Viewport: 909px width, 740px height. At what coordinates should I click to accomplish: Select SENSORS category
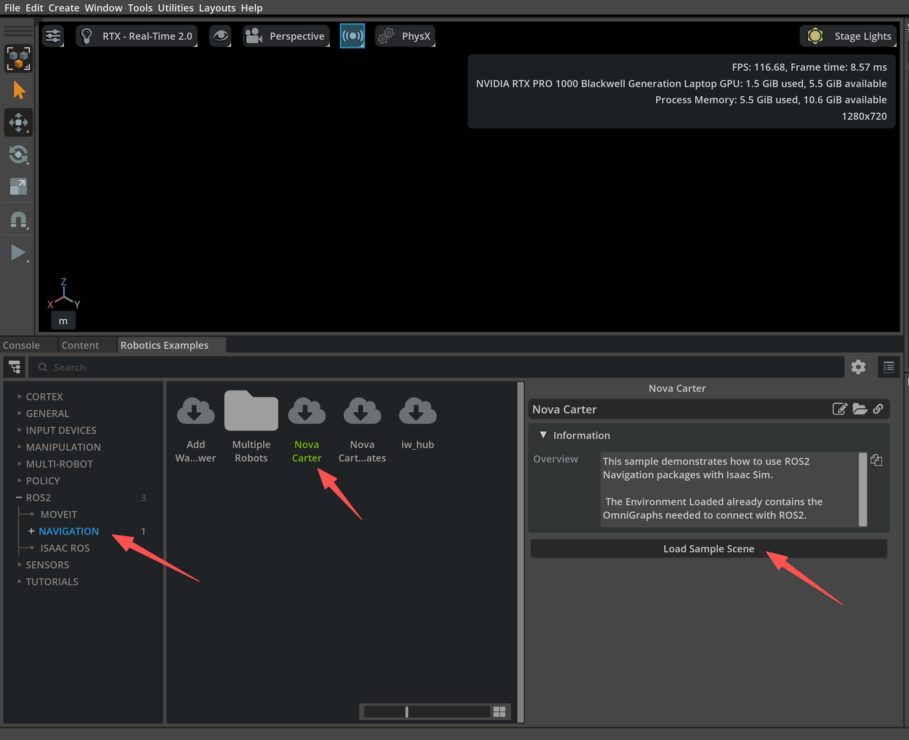pos(47,565)
